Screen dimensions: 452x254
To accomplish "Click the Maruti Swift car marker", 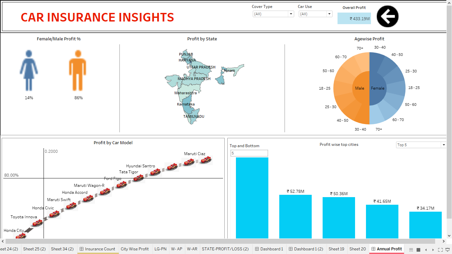I will [x=71, y=206].
